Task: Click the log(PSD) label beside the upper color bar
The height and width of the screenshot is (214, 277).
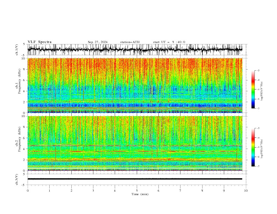Action: pyautogui.click(x=262, y=91)
